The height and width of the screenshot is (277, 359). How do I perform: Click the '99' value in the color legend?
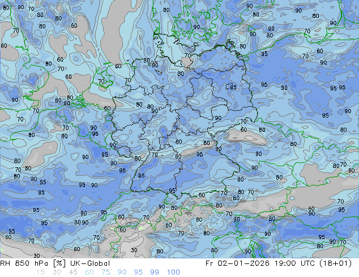155,272
